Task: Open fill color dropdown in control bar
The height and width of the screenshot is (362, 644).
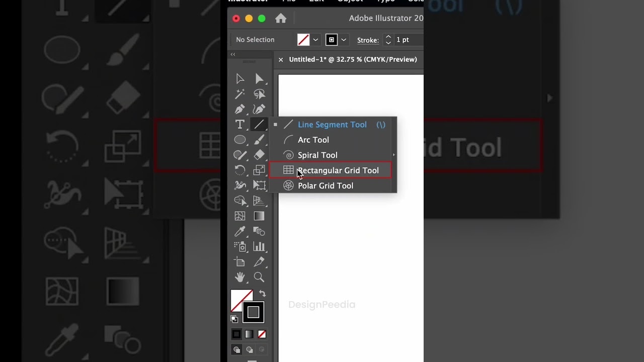Action: click(x=315, y=40)
